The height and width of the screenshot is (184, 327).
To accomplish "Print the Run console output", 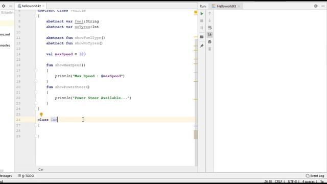I will click(209, 42).
